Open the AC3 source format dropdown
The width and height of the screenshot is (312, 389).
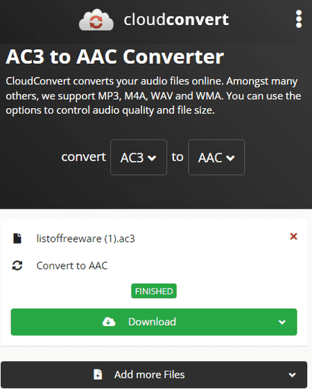point(139,157)
